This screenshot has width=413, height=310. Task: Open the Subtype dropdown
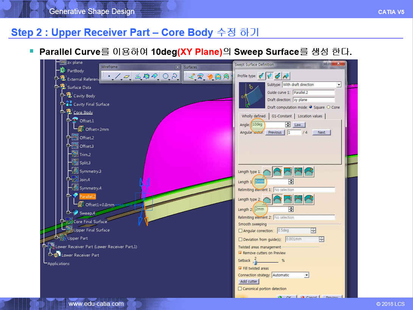pyautogui.click(x=338, y=85)
